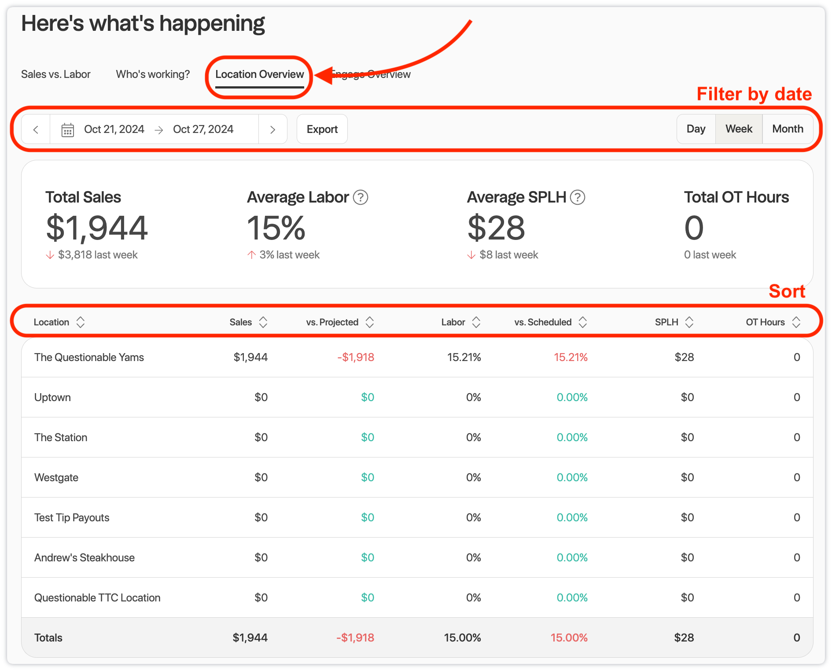Select the Week range toggle

pos(739,129)
